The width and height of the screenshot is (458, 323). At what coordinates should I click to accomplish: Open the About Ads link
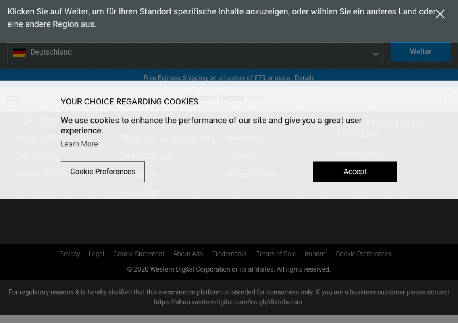[188, 254]
